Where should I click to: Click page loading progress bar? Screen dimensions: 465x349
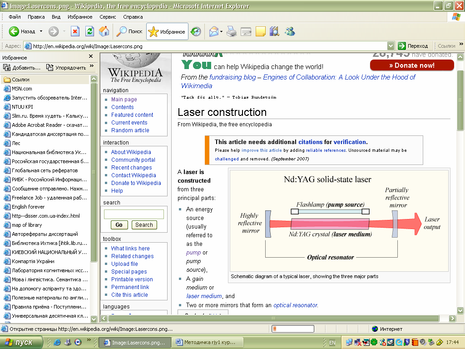[293, 329]
